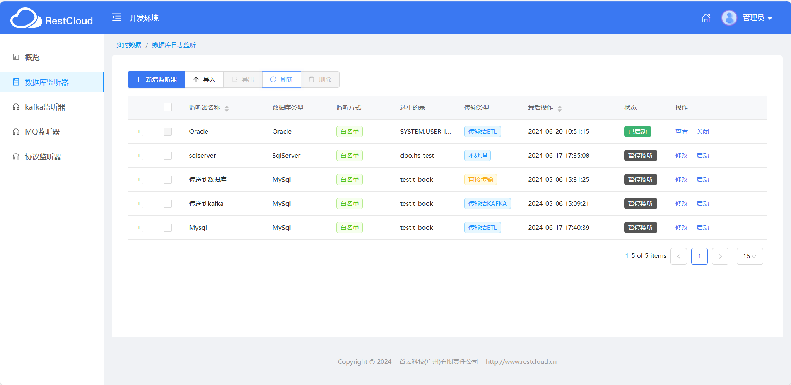Toggle the select-all header checkbox
The image size is (791, 385).
coord(168,107)
